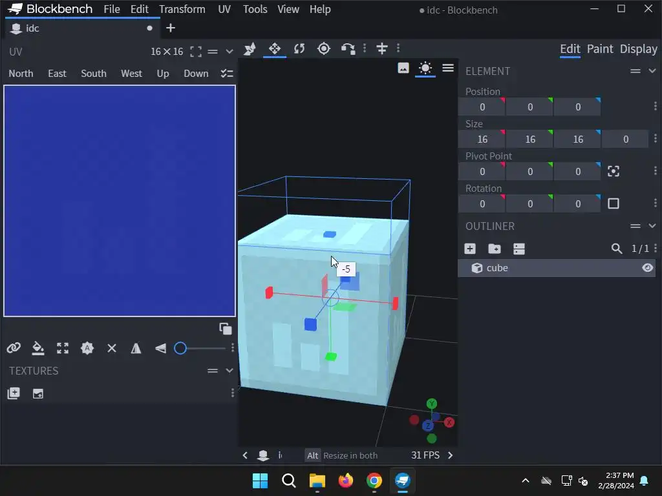Viewport: 662px width, 496px height.
Task: Click the UV apply to all faces link icon
Action: tap(14, 348)
